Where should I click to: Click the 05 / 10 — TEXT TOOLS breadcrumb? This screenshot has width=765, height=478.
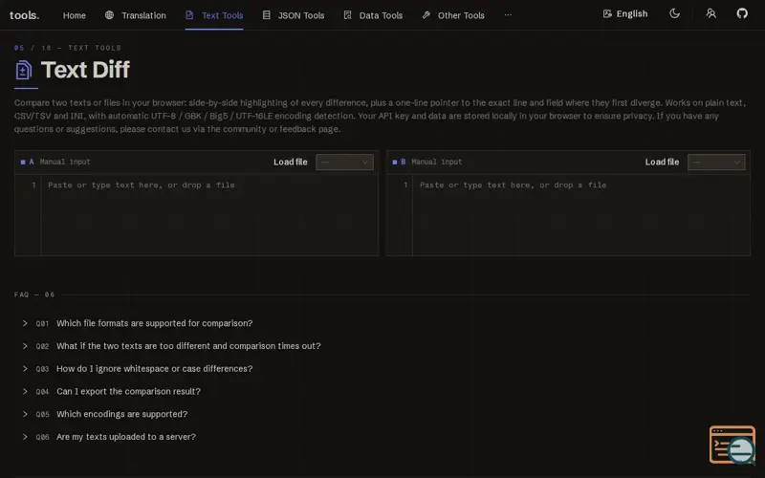pyautogui.click(x=68, y=48)
